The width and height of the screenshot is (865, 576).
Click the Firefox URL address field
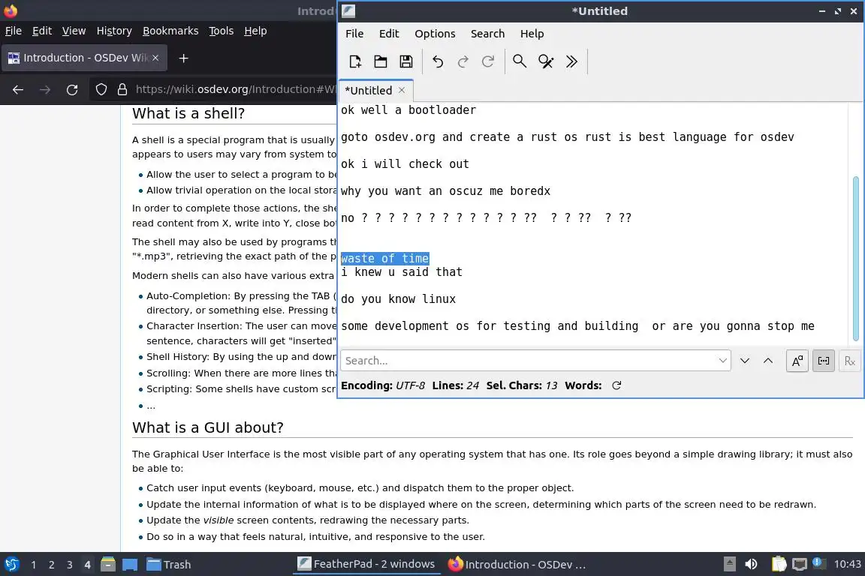click(x=236, y=89)
